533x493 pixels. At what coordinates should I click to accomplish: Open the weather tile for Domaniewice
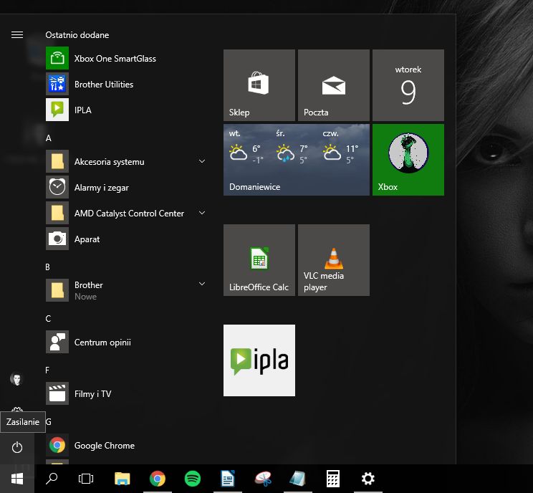[x=296, y=160]
